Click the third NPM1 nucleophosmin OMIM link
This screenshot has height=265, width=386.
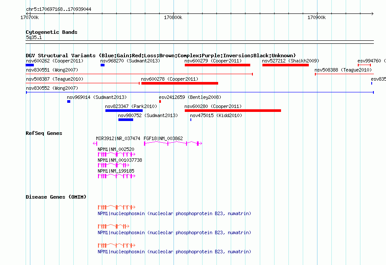pyautogui.click(x=174, y=252)
